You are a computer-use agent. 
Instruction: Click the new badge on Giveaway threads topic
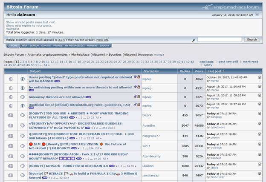(x=88, y=97)
